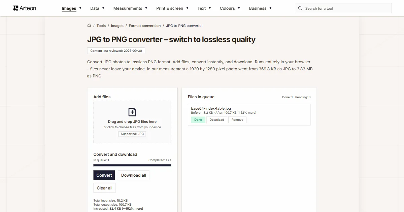Click 'Total output size: 100.7 KB'

pyautogui.click(x=112, y=205)
